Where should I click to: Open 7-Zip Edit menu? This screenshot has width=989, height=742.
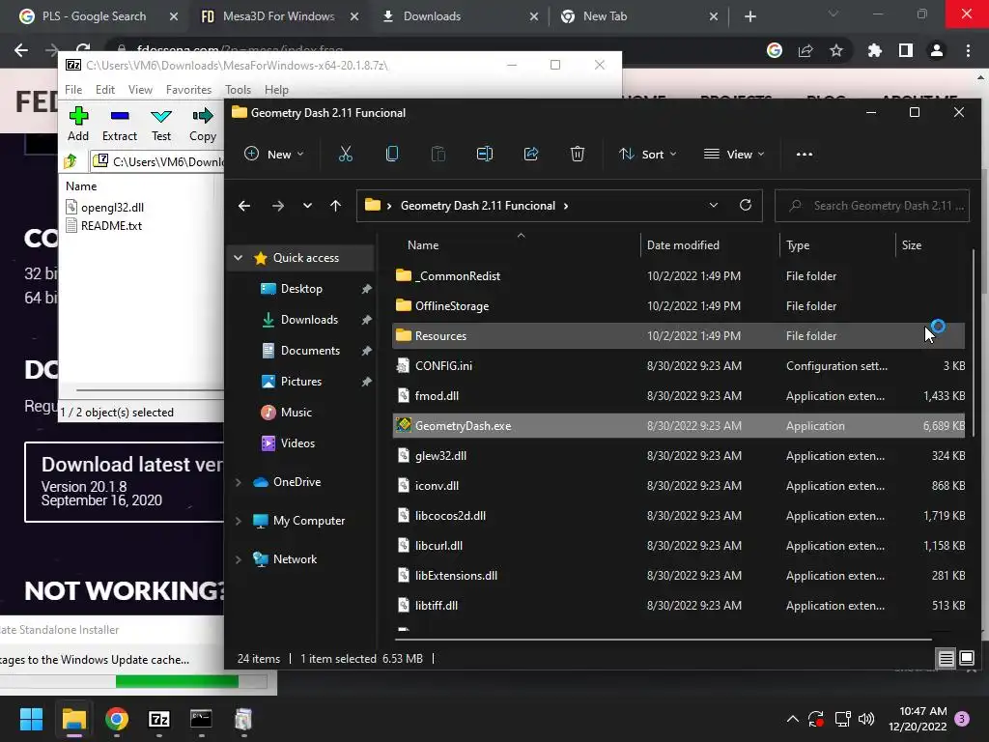pyautogui.click(x=104, y=90)
